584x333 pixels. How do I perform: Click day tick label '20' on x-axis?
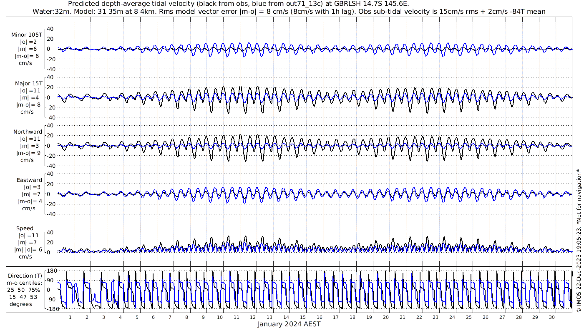(x=385, y=317)
